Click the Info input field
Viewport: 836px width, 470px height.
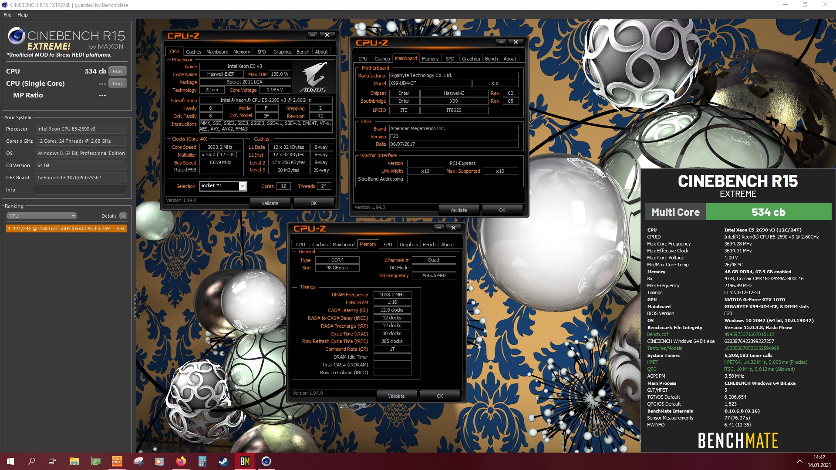point(81,190)
